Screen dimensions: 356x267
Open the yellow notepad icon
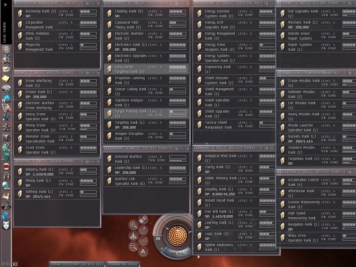coord(6,79)
